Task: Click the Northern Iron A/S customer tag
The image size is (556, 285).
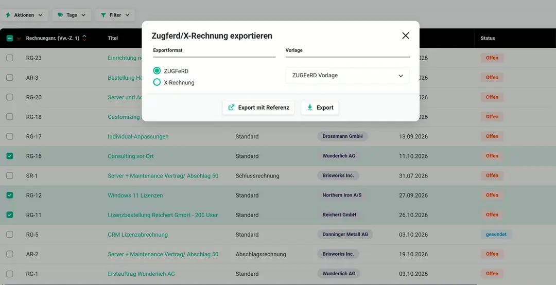Action: 342,195
